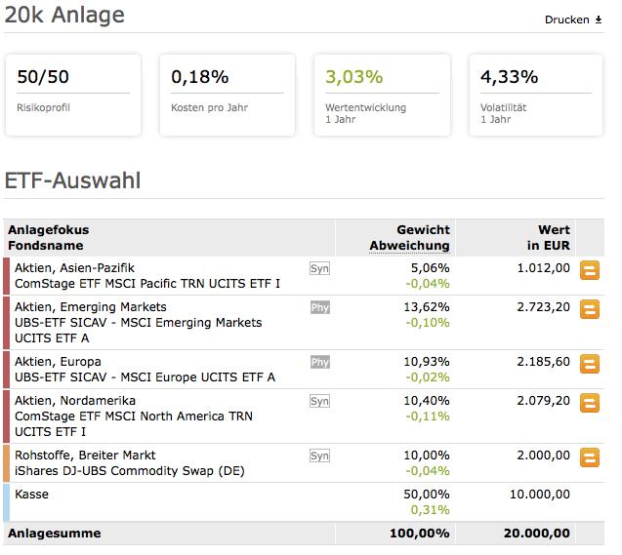
Task: Click the light blue Kasse color bar
Action: [7, 502]
